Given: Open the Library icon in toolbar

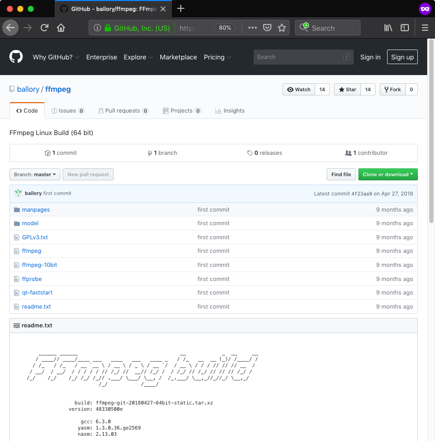Looking at the screenshot, I should [388, 28].
